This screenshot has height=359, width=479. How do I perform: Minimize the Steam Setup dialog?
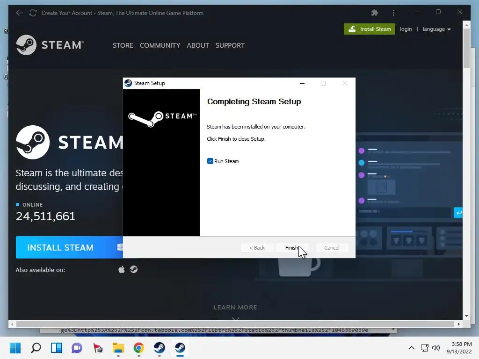[x=302, y=83]
